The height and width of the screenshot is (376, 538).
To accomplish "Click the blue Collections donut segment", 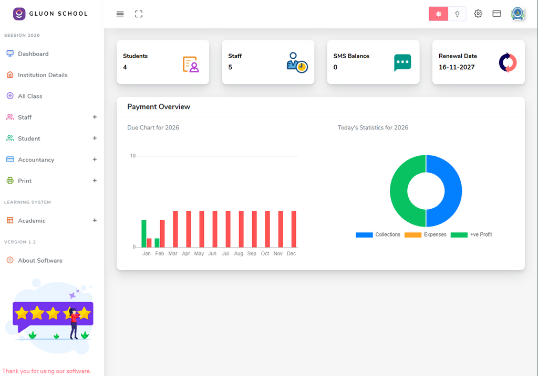I will pyautogui.click(x=453, y=191).
